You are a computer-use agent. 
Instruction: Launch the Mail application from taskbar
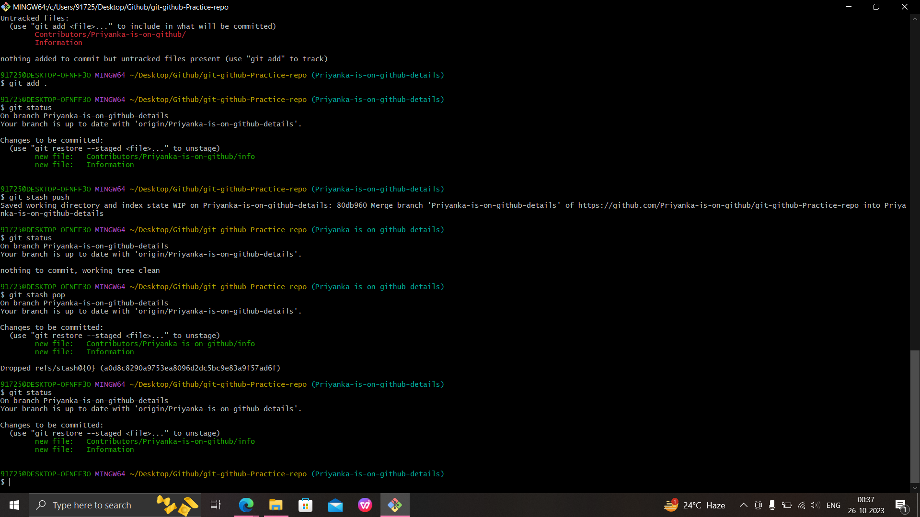[x=335, y=505]
